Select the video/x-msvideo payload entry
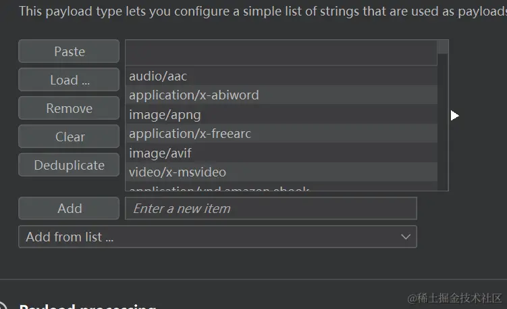 coord(282,172)
